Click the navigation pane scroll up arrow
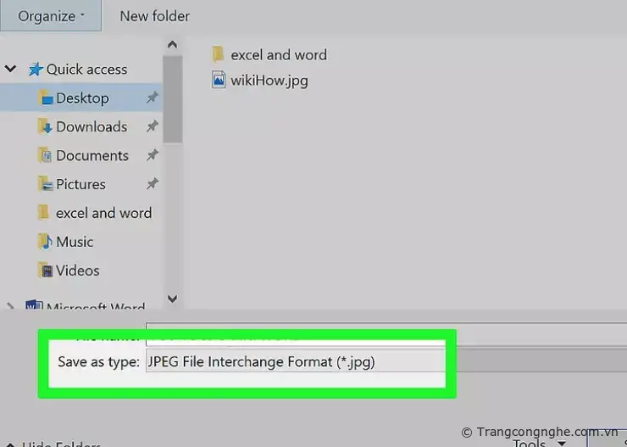Image resolution: width=627 pixels, height=447 pixels. 173,45
